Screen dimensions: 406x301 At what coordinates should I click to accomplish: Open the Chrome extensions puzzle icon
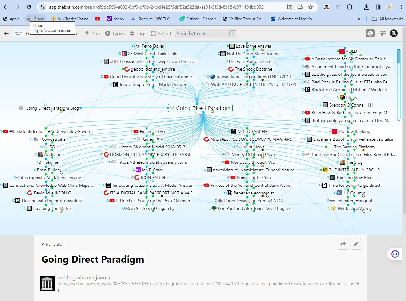[349, 7]
